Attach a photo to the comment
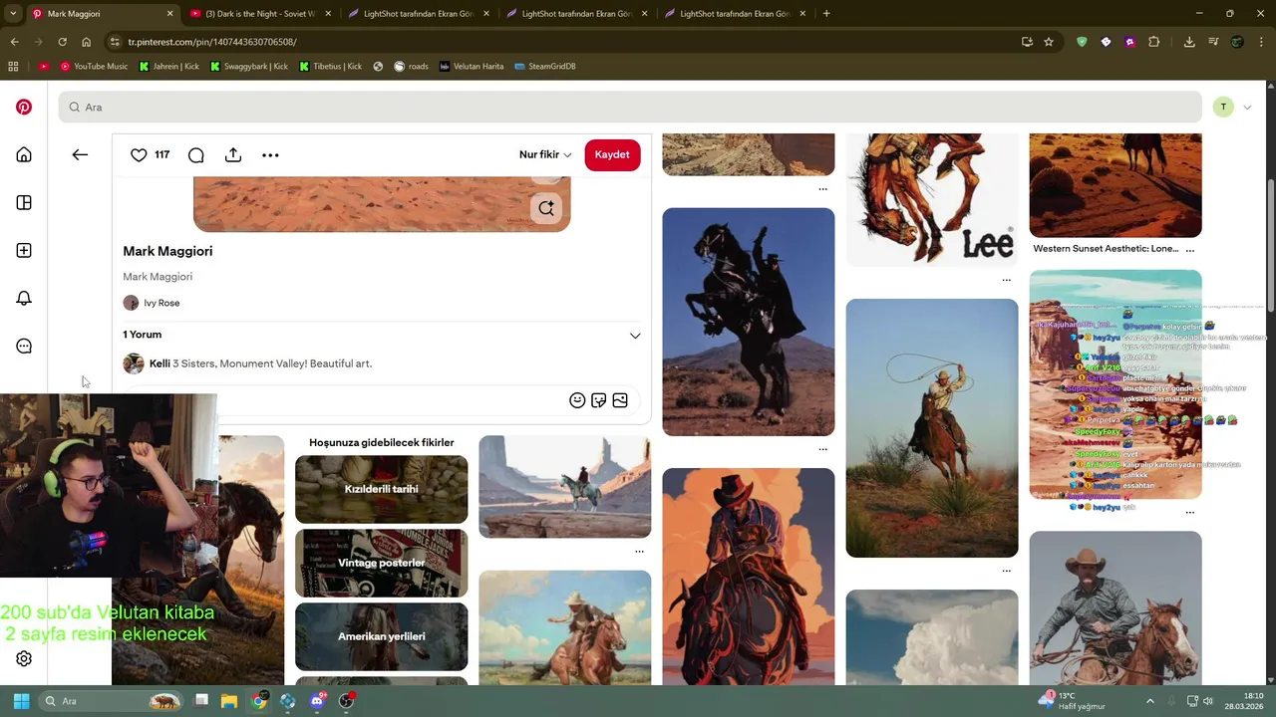Viewport: 1276px width, 717px height. [x=620, y=400]
